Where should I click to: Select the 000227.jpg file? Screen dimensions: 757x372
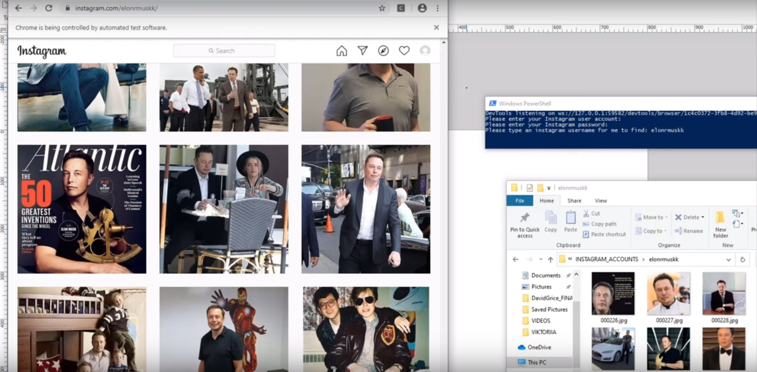(x=669, y=298)
